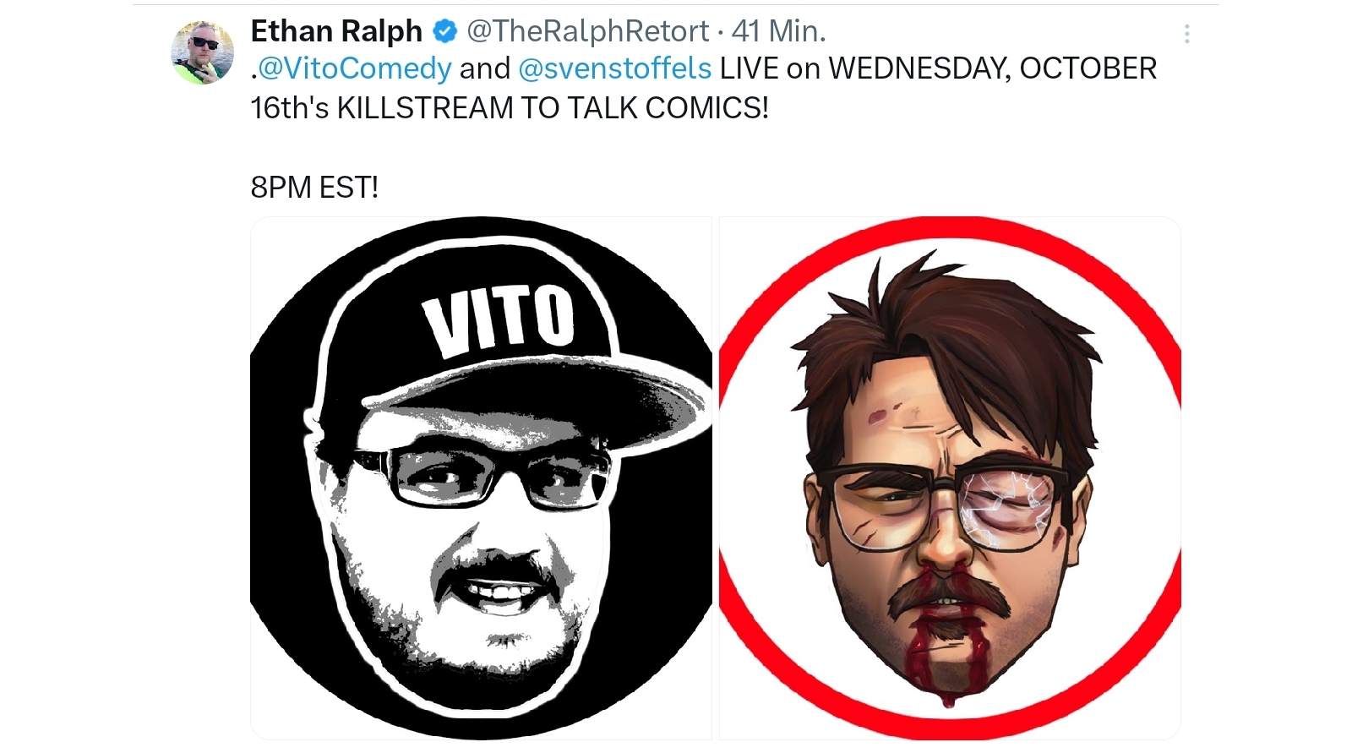Click the glasses in the Vito image
This screenshot has width=1352, height=753.
tap(483, 479)
